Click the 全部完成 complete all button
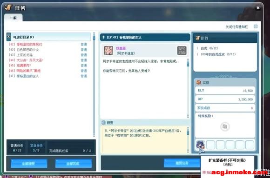The height and width of the screenshot is (178, 270). click(x=74, y=164)
